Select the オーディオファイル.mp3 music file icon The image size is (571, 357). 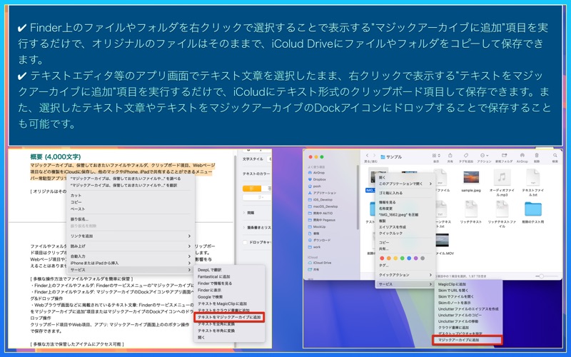[x=502, y=177]
